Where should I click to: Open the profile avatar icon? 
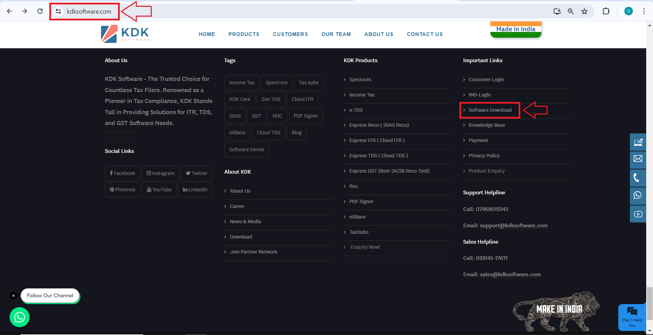tap(628, 11)
